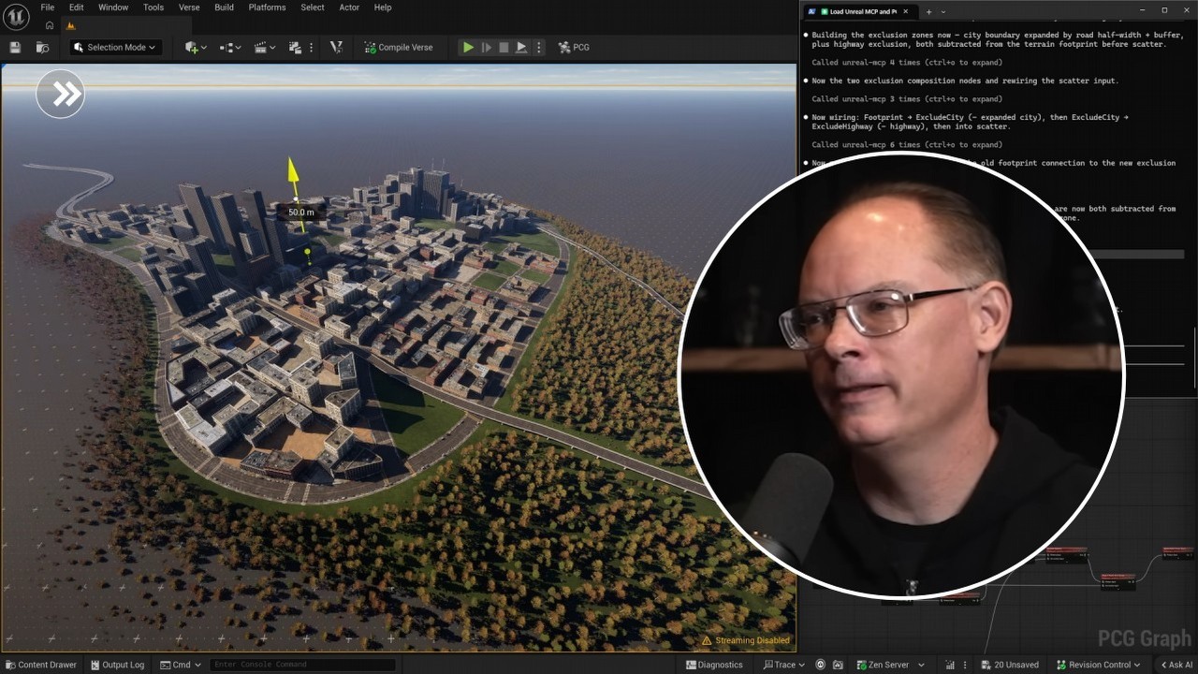Open the Window menu
Viewport: 1198px width, 674px height.
(x=113, y=7)
